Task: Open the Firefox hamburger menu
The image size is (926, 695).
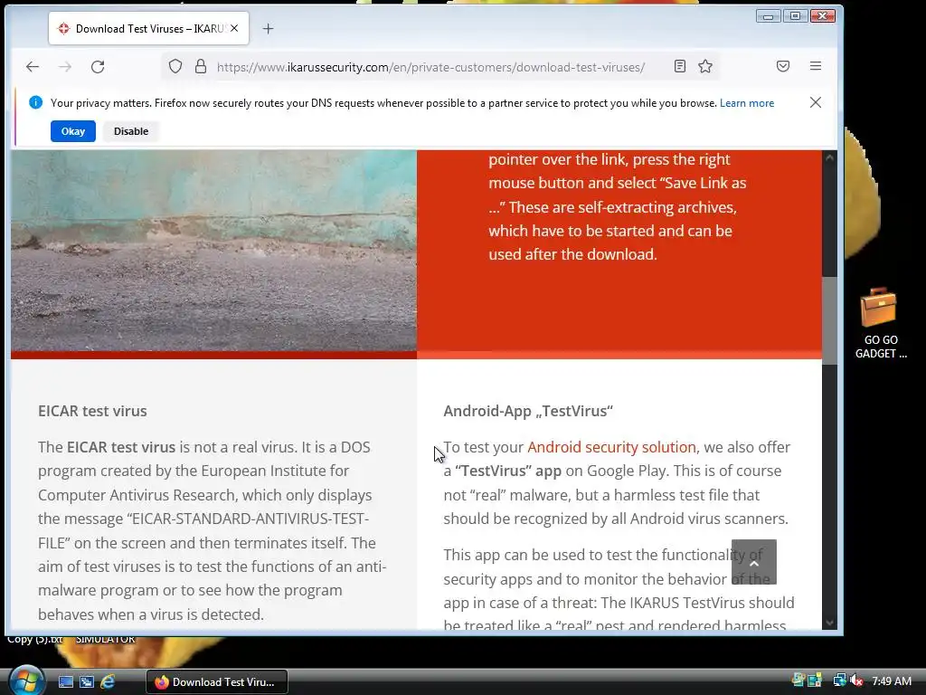Action: [816, 66]
